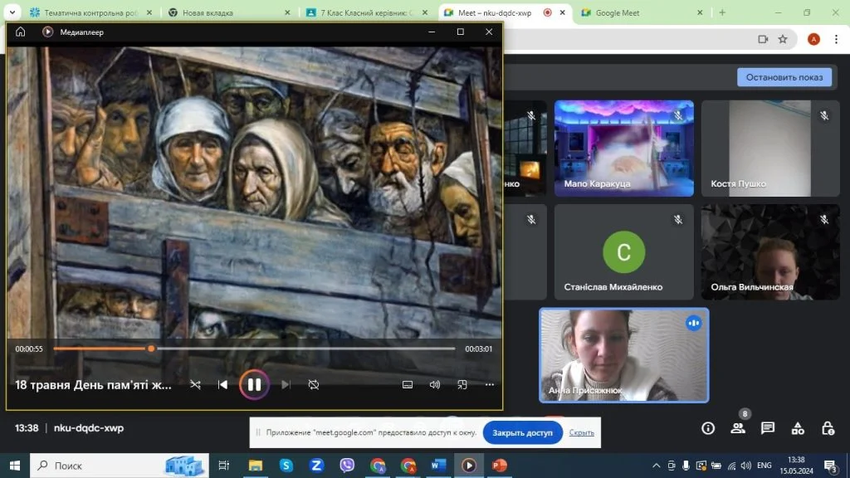This screenshot has height=478, width=850.
Task: Expand the tab search dropdown
Action: pos(12,12)
